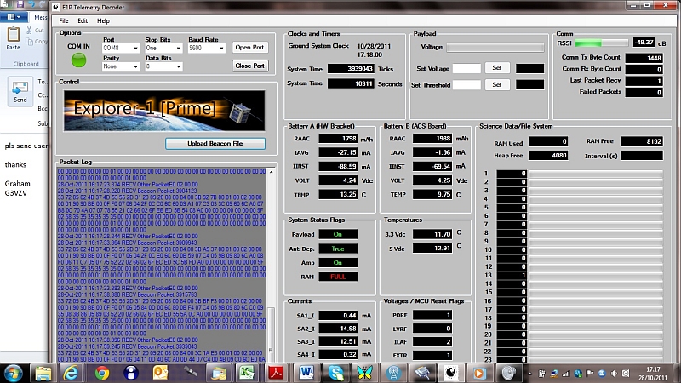
Task: Click the Ant. Dep. True status flag
Action: 338,249
